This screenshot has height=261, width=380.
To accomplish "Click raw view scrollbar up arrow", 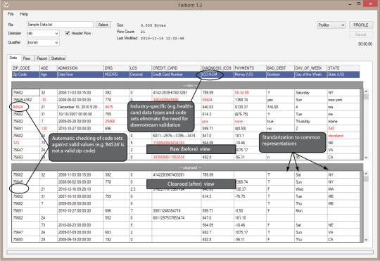I will point(366,91).
